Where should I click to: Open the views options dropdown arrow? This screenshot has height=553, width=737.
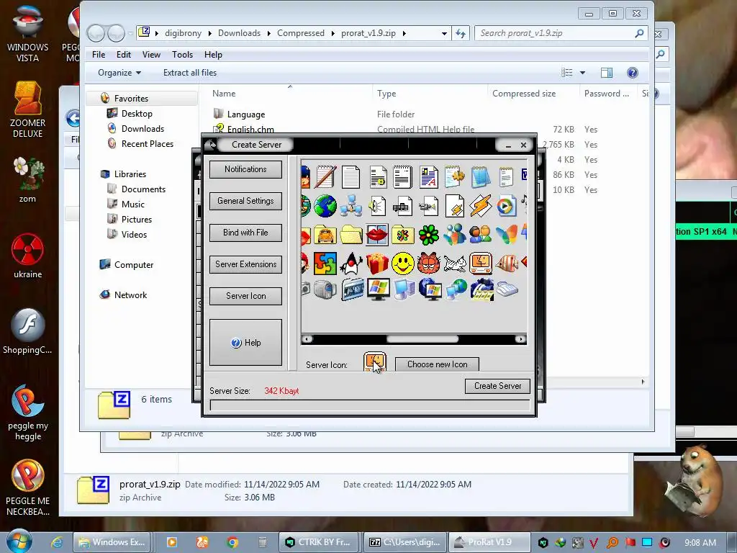pyautogui.click(x=582, y=73)
